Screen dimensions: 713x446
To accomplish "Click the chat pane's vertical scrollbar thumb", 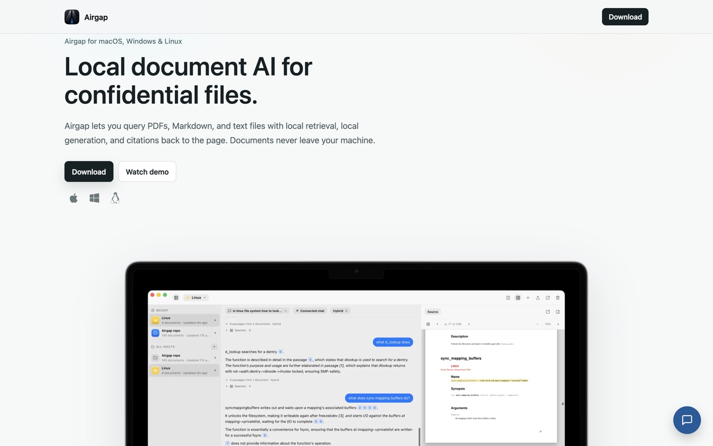I will coord(419,436).
